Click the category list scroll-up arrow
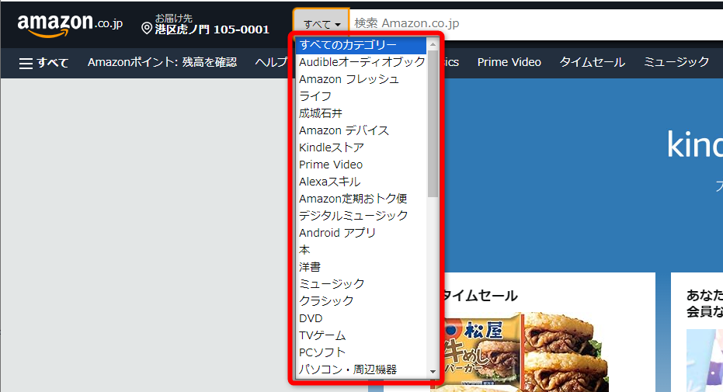Image resolution: width=723 pixels, height=392 pixels. [x=433, y=44]
